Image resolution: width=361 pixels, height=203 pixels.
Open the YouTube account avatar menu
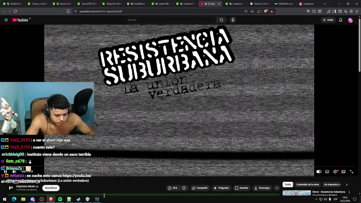click(350, 20)
